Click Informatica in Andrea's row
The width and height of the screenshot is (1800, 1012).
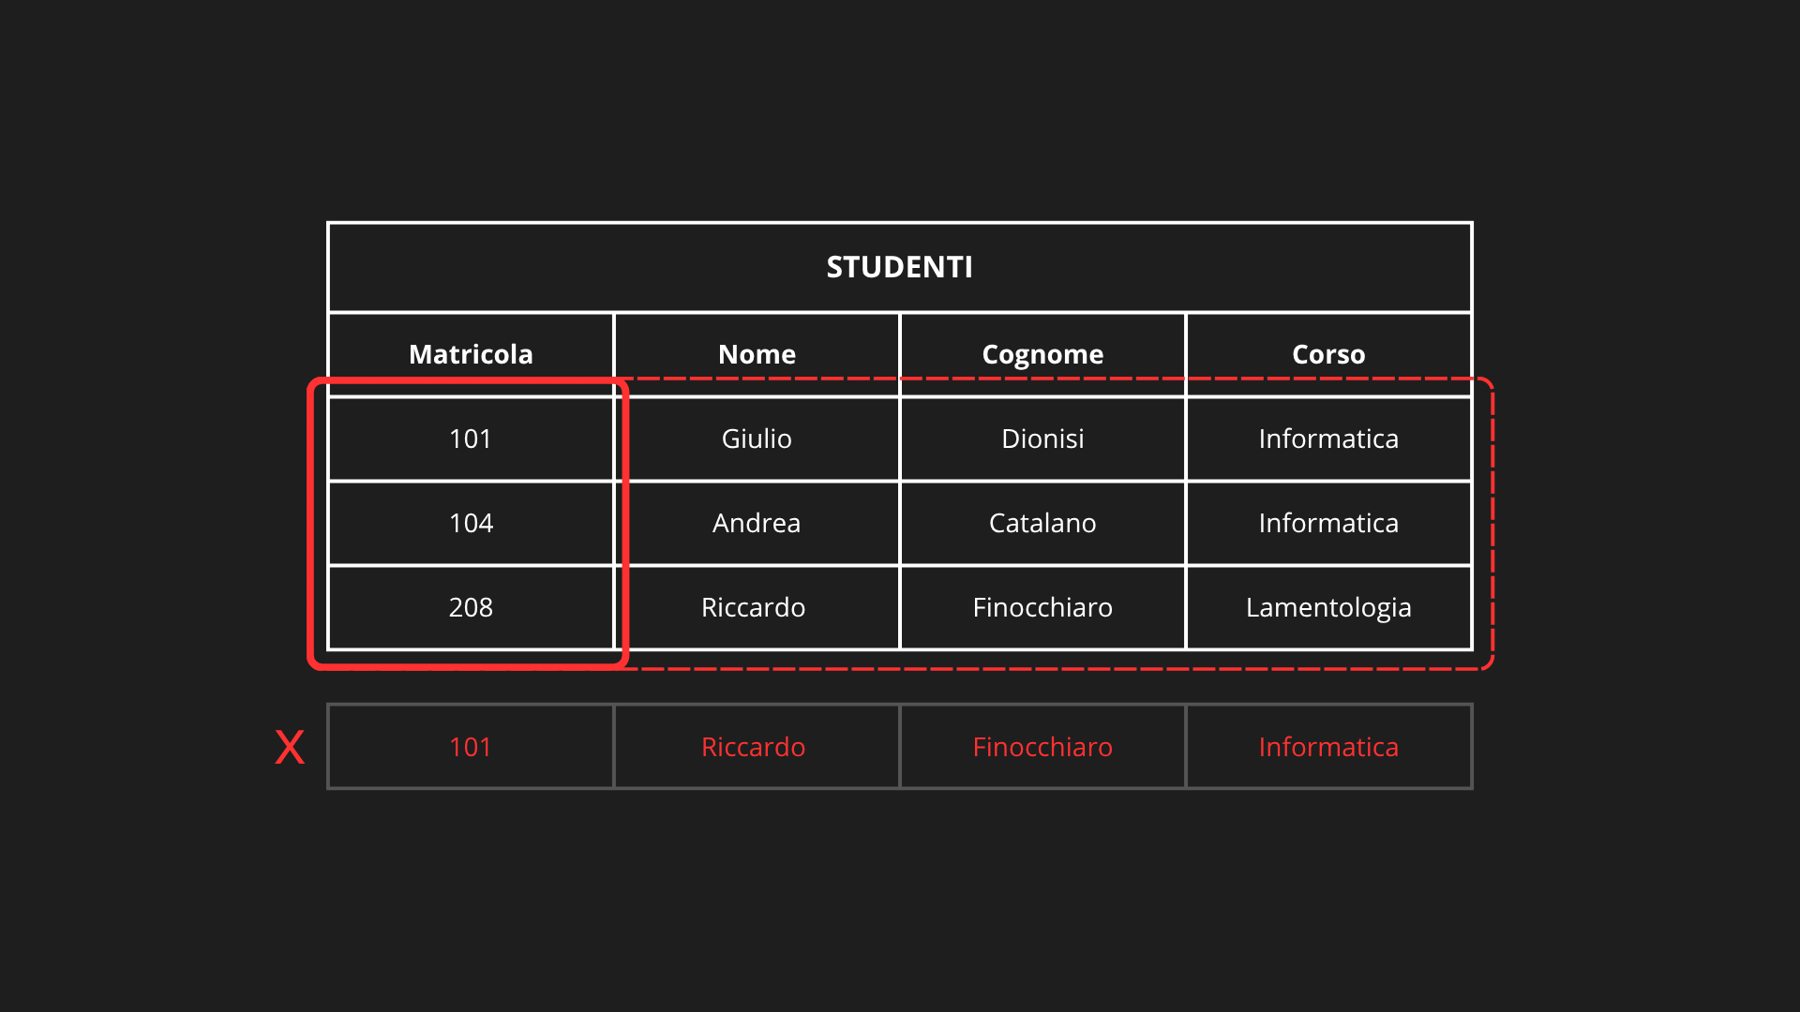pyautogui.click(x=1328, y=523)
